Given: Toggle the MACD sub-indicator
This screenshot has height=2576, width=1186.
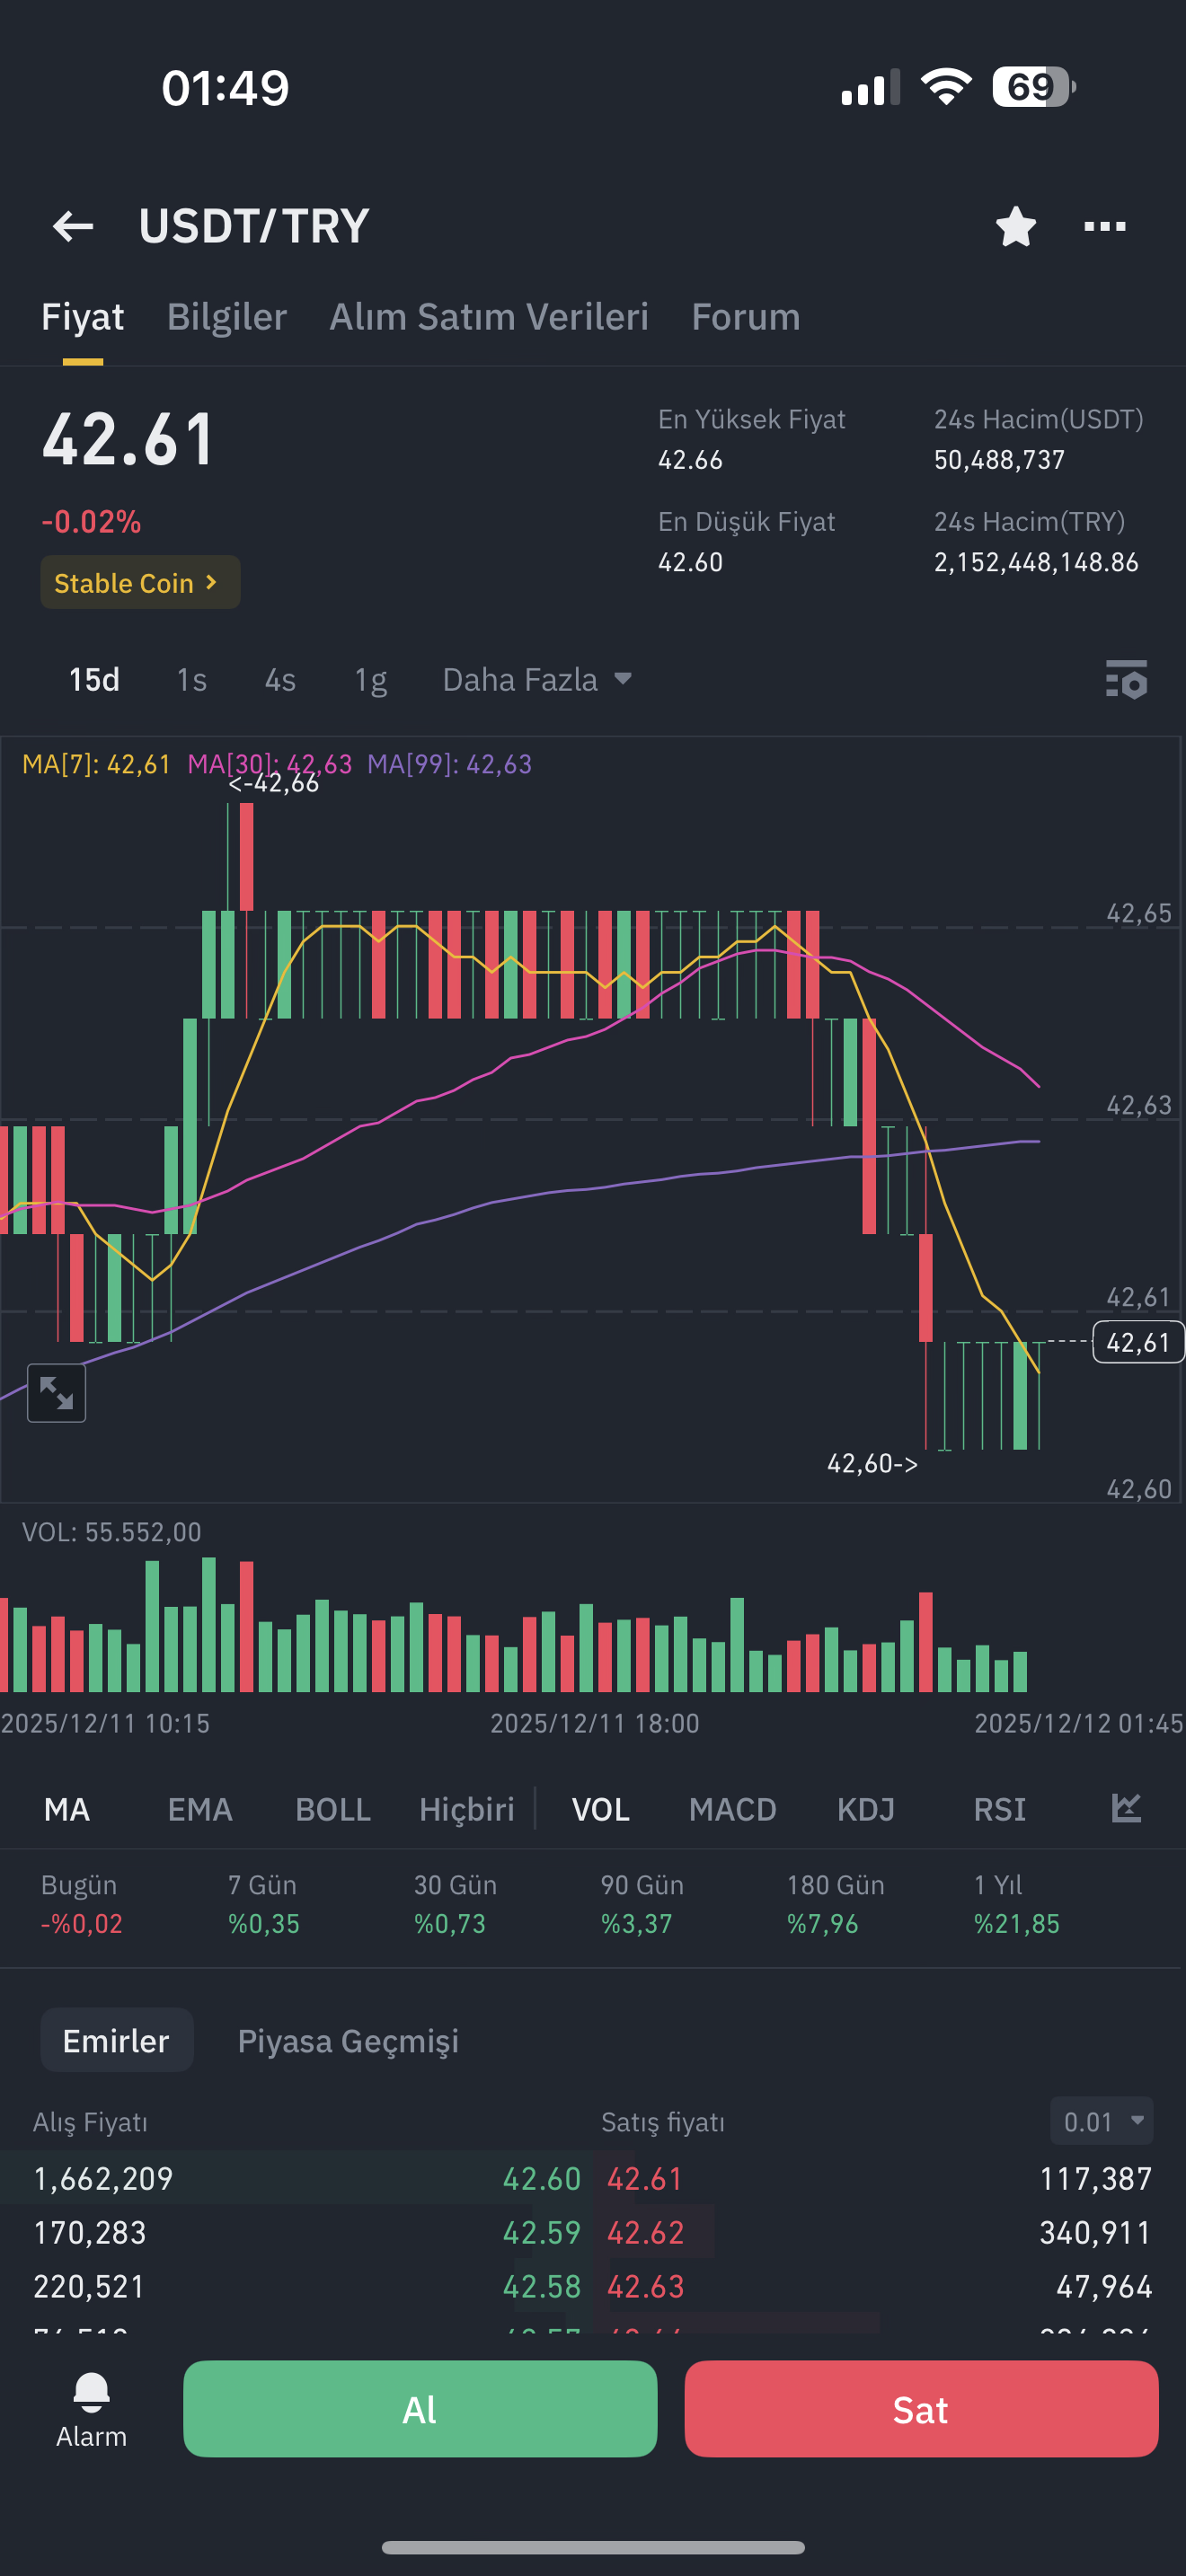Looking at the screenshot, I should [732, 1809].
